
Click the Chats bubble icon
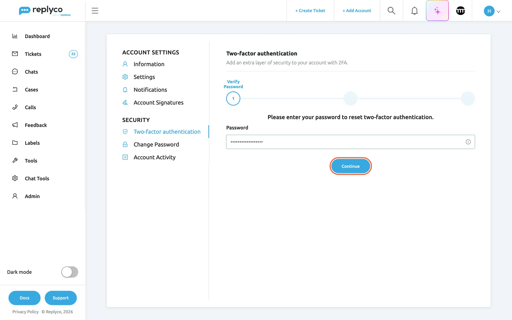(x=15, y=72)
